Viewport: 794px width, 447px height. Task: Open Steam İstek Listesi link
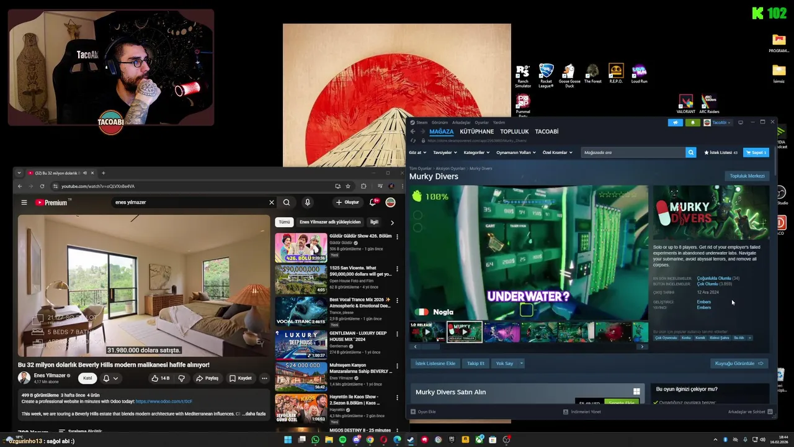pos(720,152)
